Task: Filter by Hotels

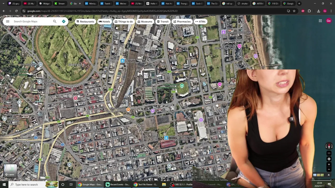Action: click(x=104, y=22)
